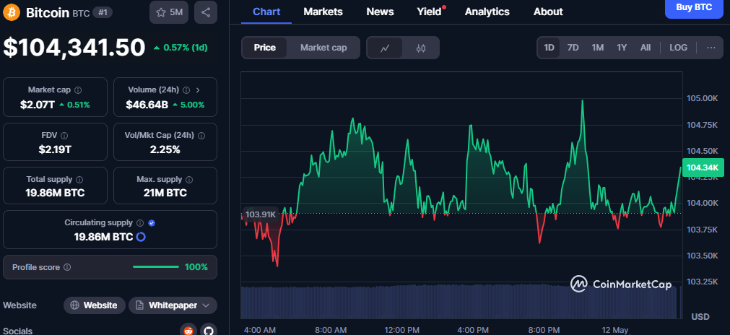Click the Max. supply info icon
The height and width of the screenshot is (335, 730).
pyautogui.click(x=189, y=179)
